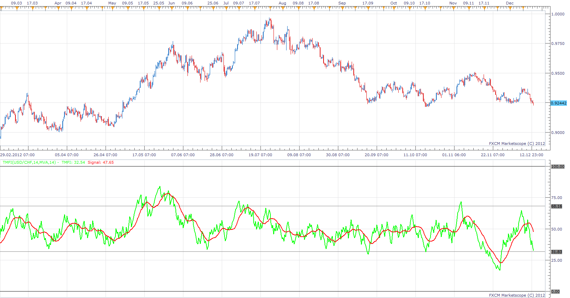Click the orange marker under the Oct label
The height and width of the screenshot is (298, 570).
click(394, 8)
